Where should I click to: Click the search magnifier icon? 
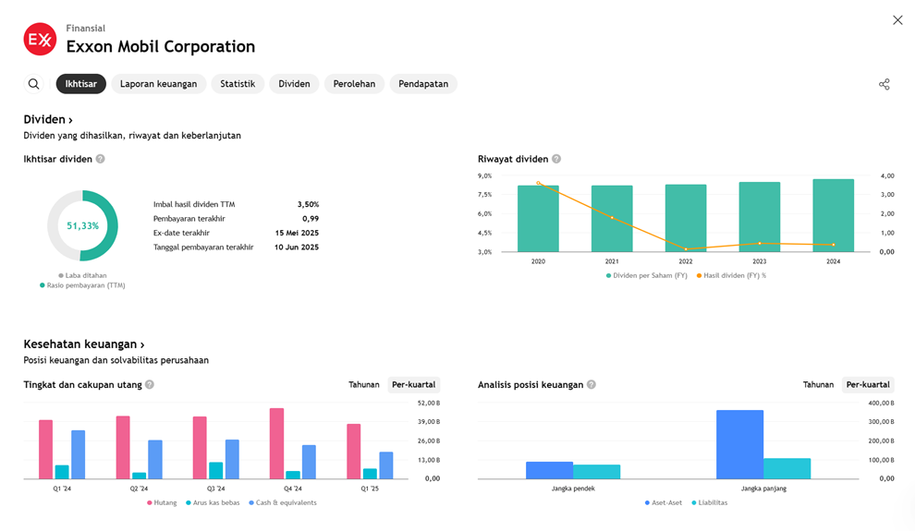tap(34, 84)
